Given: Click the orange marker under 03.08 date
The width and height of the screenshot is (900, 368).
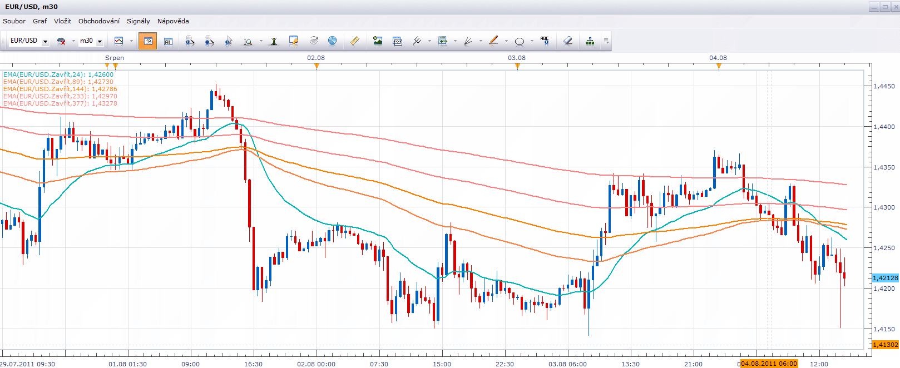Looking at the screenshot, I should 517,66.
